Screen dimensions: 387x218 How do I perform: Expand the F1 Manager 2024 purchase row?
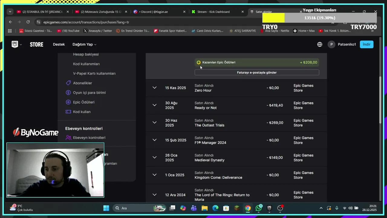[154, 140]
